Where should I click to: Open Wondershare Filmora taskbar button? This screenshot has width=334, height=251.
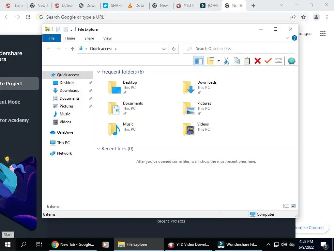[238, 244]
